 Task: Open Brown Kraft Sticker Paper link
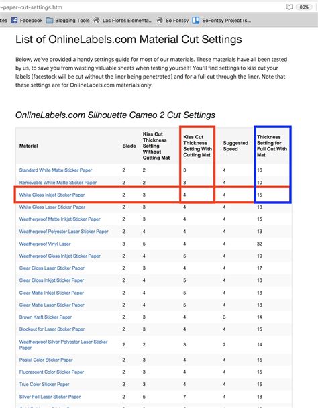tap(45, 317)
